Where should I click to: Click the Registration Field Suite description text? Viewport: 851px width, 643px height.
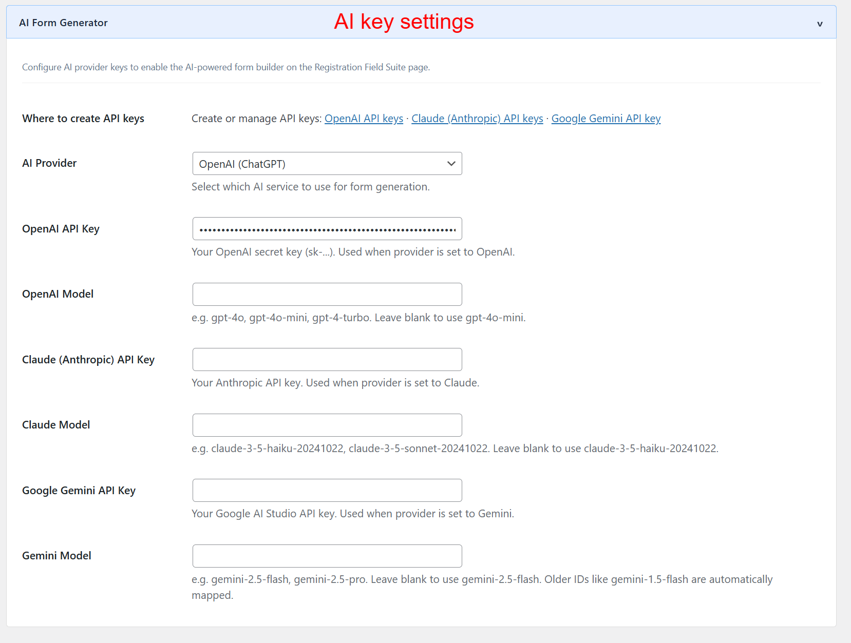225,67
